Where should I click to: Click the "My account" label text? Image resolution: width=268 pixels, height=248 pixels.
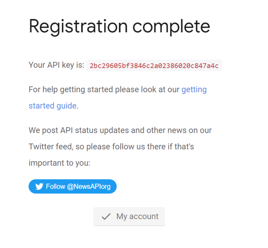point(137,216)
